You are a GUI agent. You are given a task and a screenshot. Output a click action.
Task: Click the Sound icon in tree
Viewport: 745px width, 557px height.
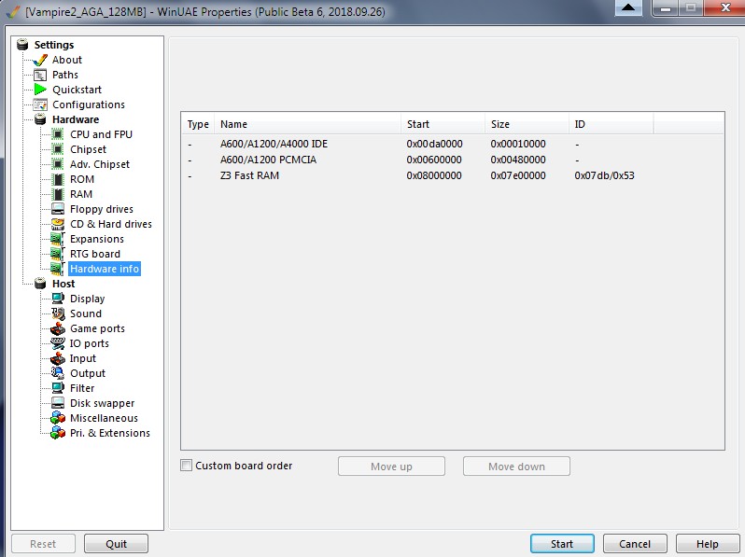58,313
